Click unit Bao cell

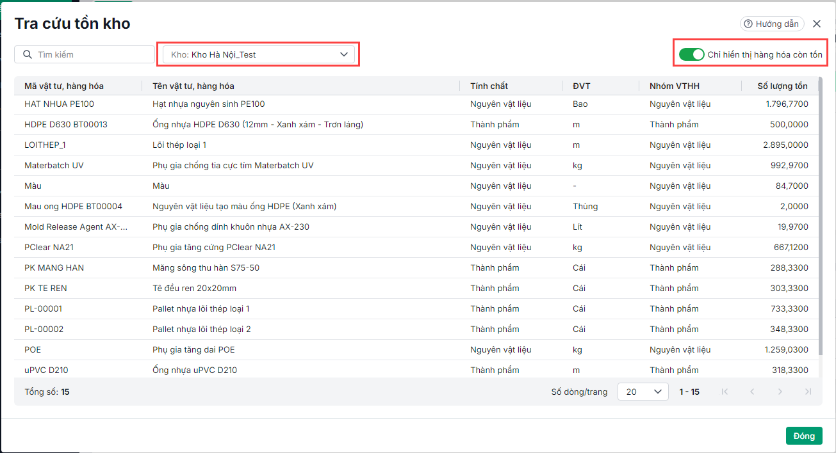580,104
